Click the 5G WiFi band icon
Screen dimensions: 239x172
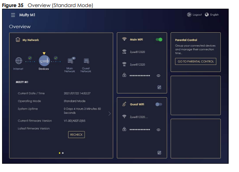[124, 64]
